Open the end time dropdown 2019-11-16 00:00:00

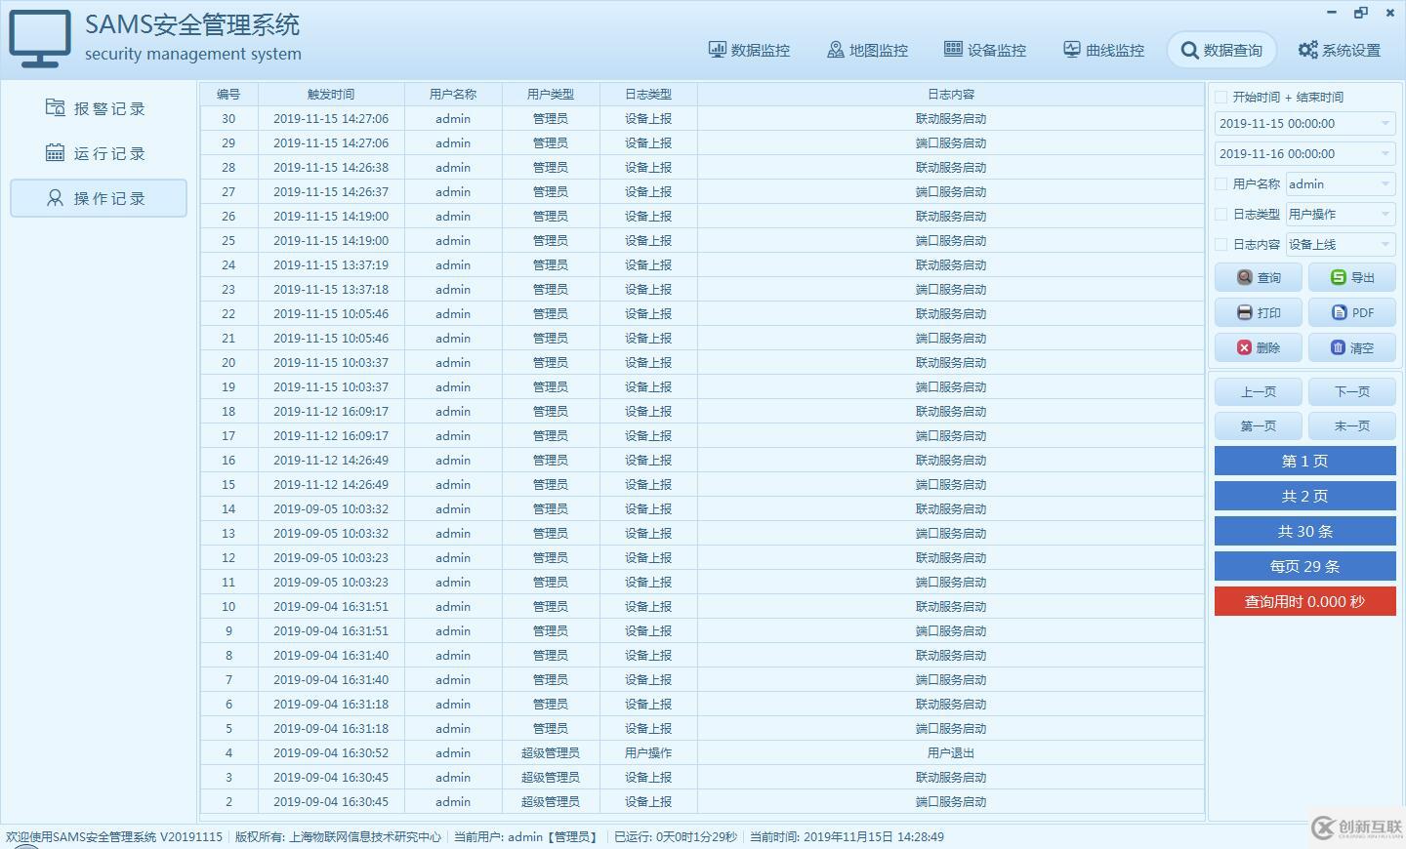(x=1304, y=153)
